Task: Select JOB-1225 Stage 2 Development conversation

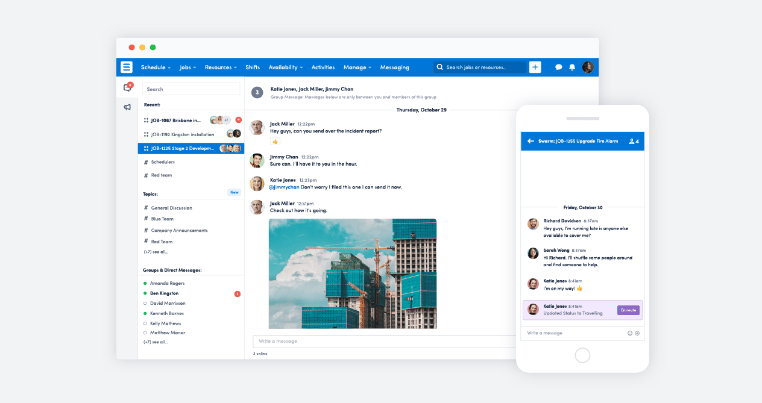Action: coord(191,148)
